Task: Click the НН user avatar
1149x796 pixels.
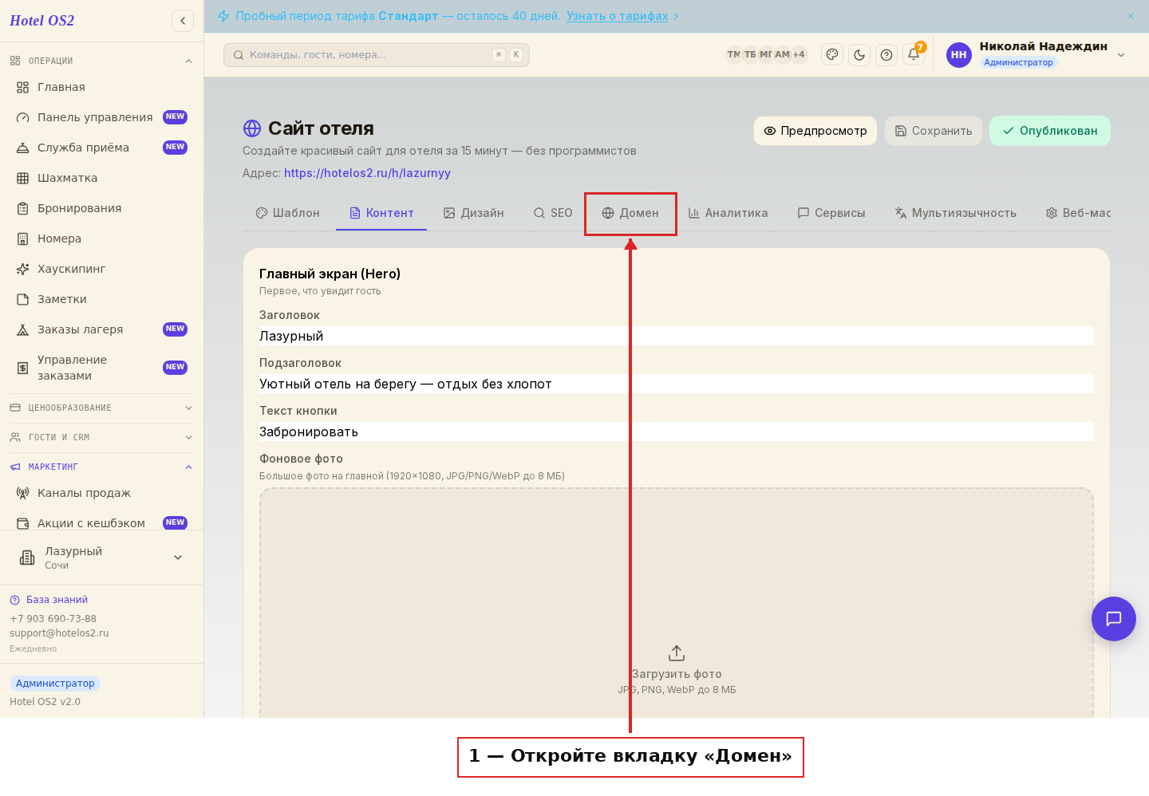Action: [x=959, y=55]
